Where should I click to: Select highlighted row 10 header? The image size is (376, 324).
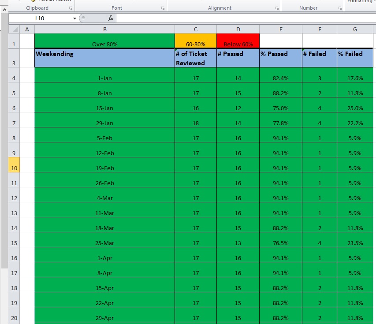point(14,165)
